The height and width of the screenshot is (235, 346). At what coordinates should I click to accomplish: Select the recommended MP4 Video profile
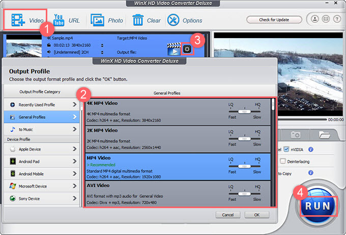pyautogui.click(x=178, y=167)
